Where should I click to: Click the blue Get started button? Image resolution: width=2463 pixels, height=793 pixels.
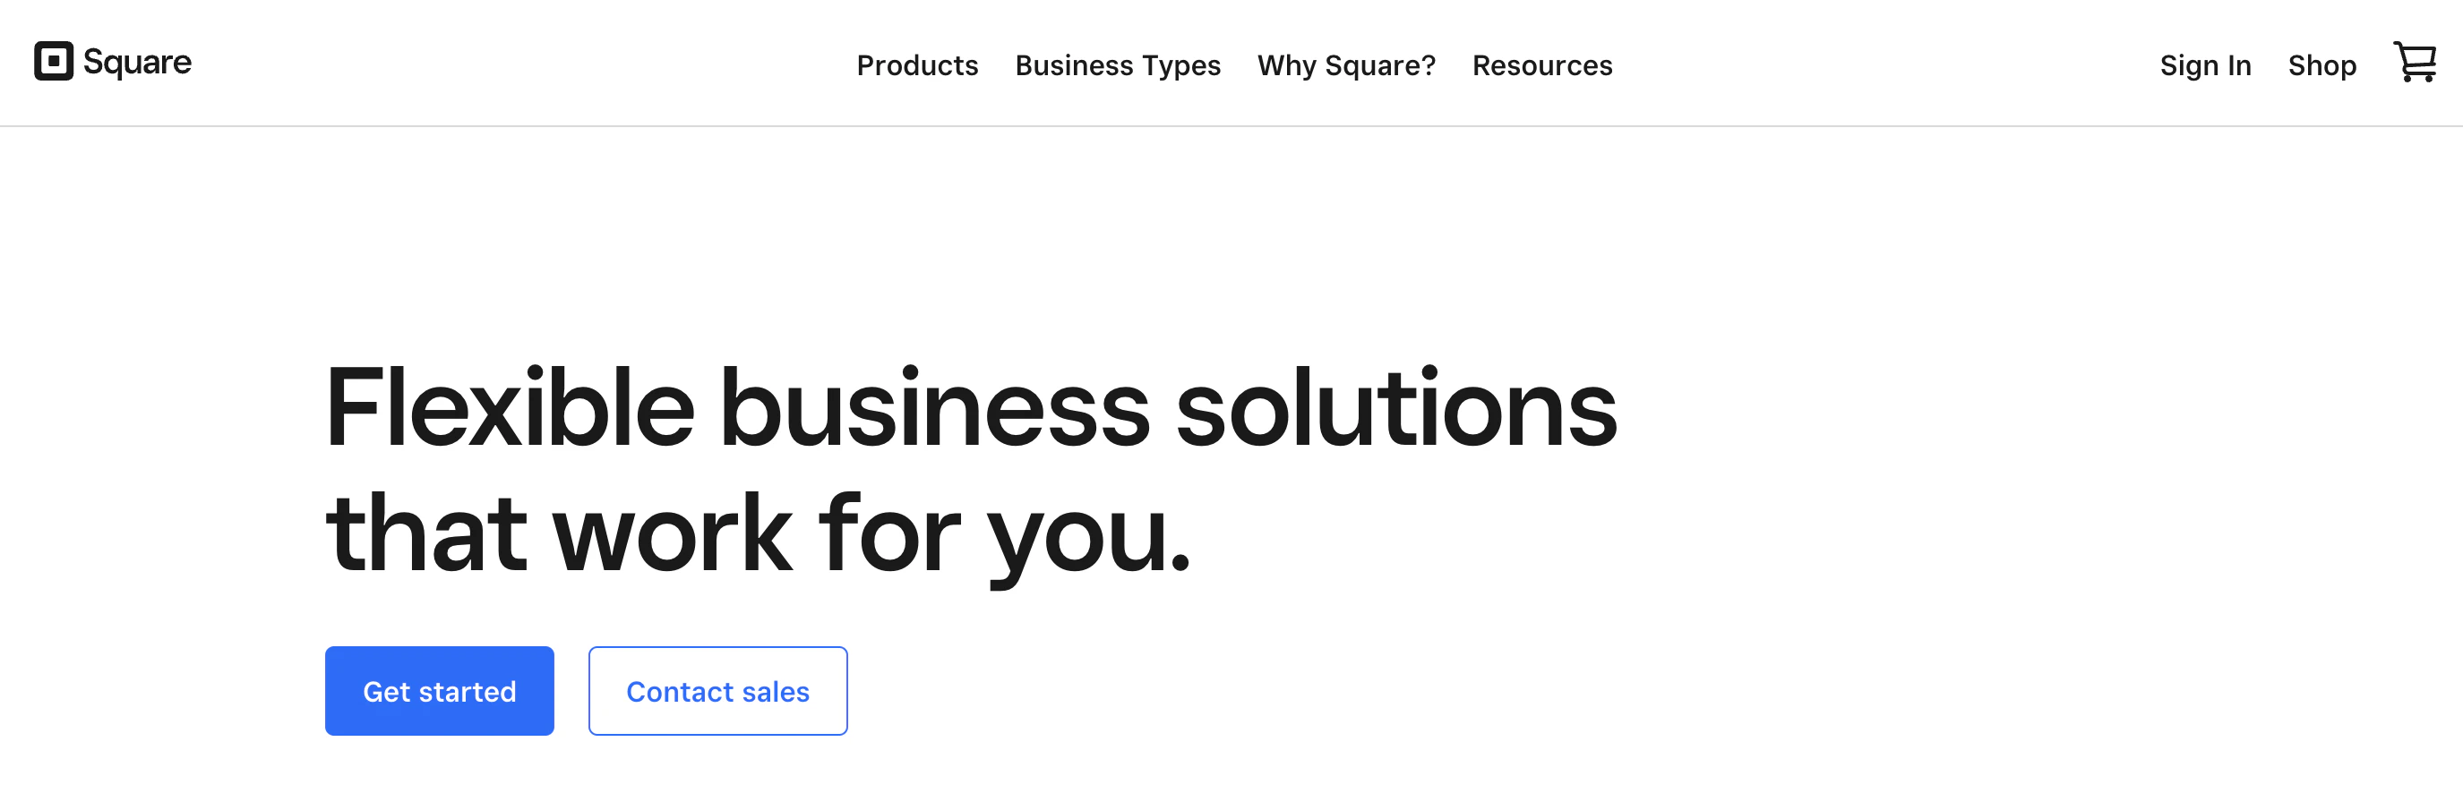[x=440, y=691]
